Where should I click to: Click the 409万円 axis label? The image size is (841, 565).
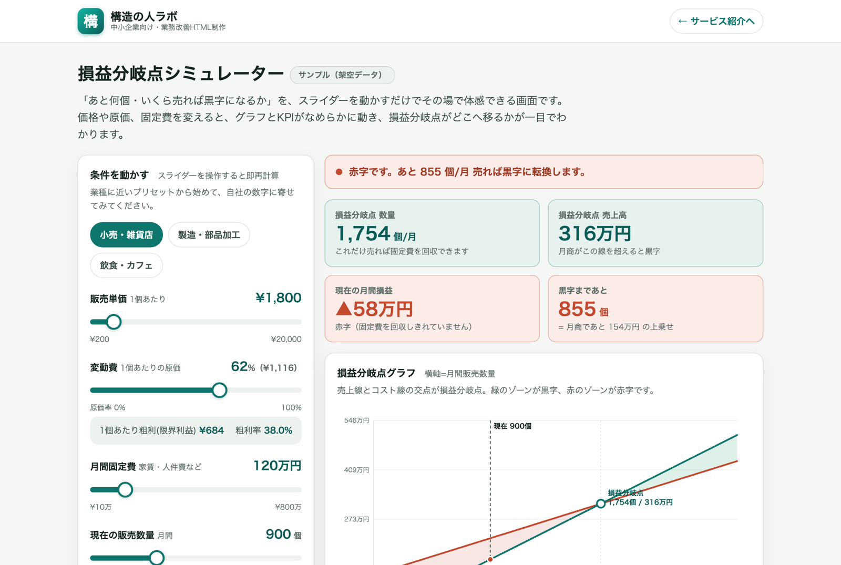[x=356, y=470]
